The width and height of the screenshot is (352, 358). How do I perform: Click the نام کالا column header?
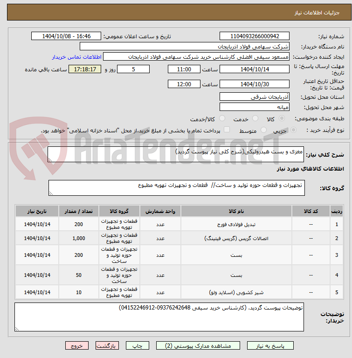pos(236,211)
